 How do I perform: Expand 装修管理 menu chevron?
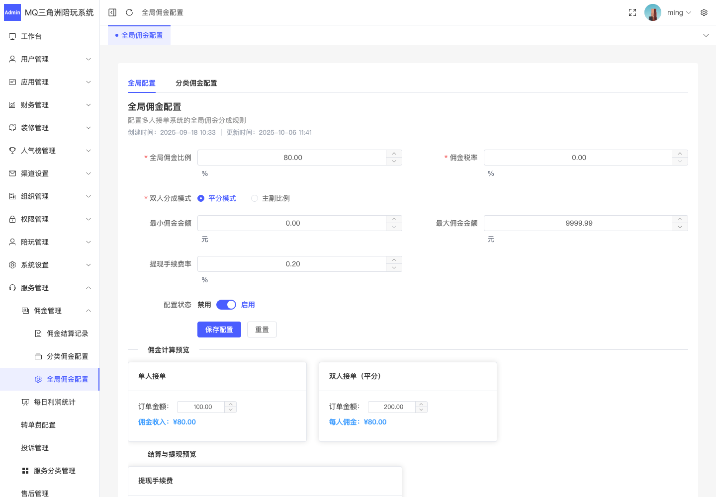click(89, 128)
